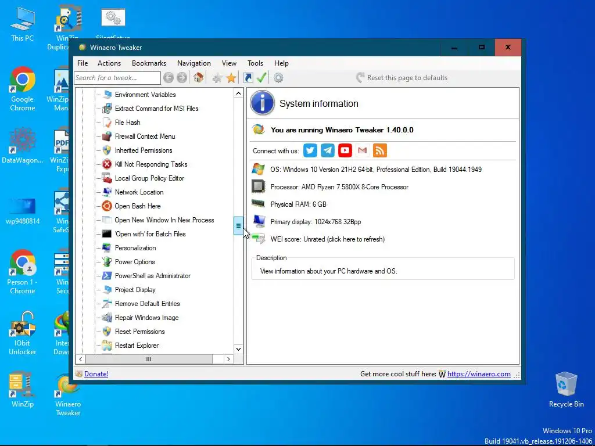Open the Help menu
Screen dimensions: 595x446
[281, 63]
